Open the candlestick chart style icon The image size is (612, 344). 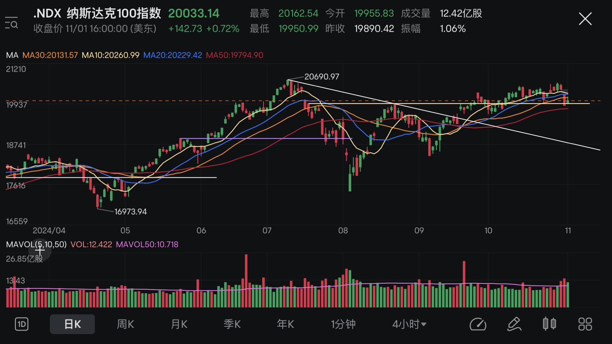pos(549,324)
